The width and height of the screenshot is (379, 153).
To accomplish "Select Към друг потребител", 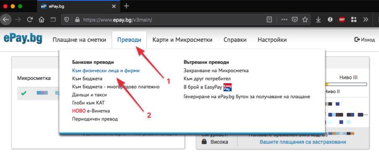I will (x=207, y=79).
